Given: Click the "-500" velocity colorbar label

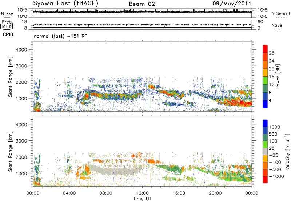Looking at the screenshot, I should 275,169.
